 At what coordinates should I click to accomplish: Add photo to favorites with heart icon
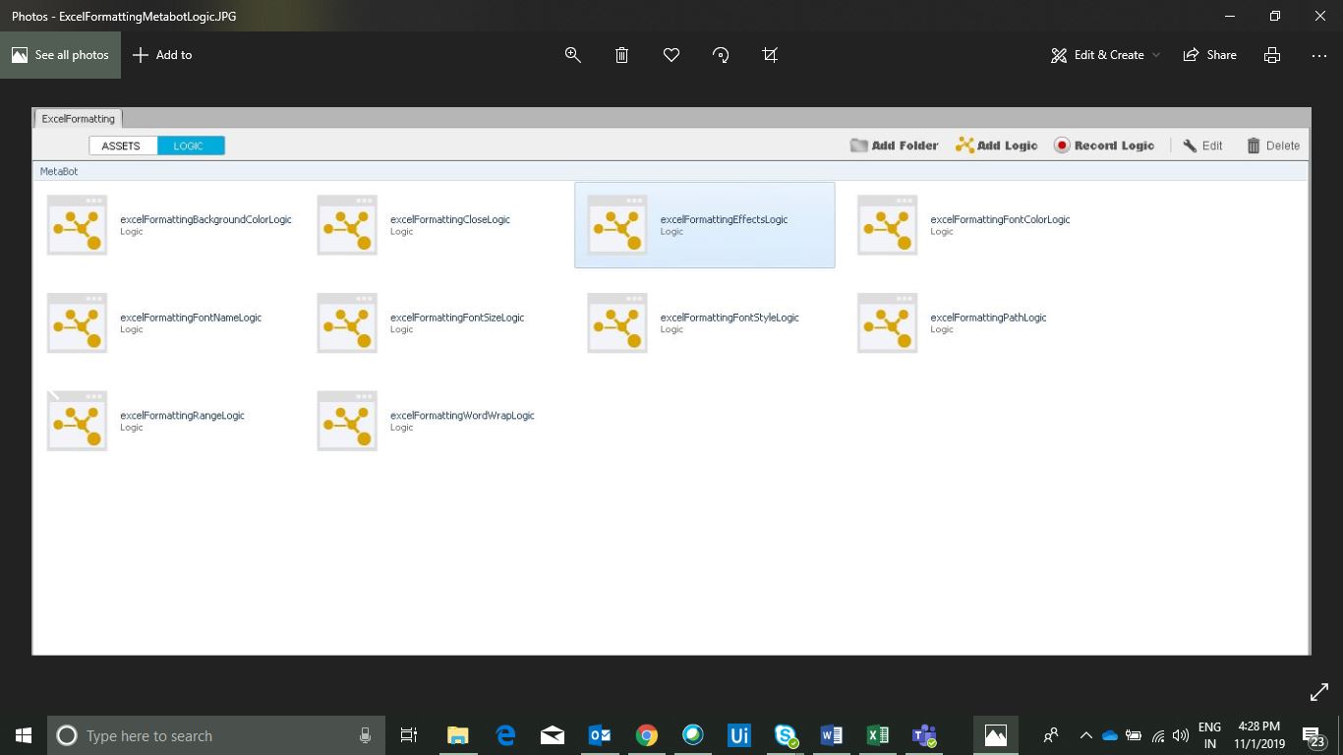pos(671,55)
